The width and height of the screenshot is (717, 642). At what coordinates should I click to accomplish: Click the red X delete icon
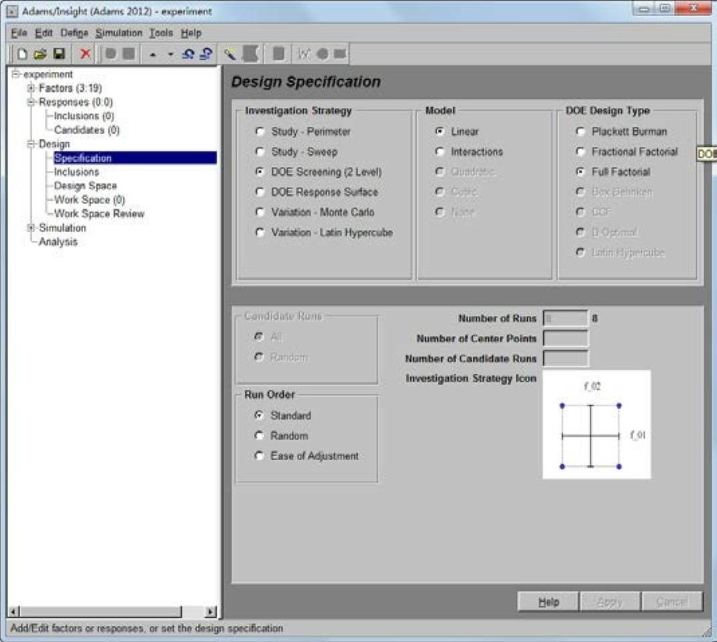pyautogui.click(x=85, y=54)
